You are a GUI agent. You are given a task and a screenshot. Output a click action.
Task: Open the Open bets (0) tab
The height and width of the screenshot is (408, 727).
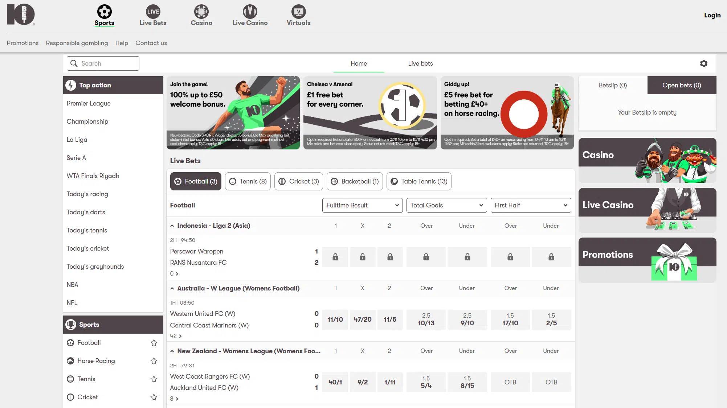[x=682, y=85]
